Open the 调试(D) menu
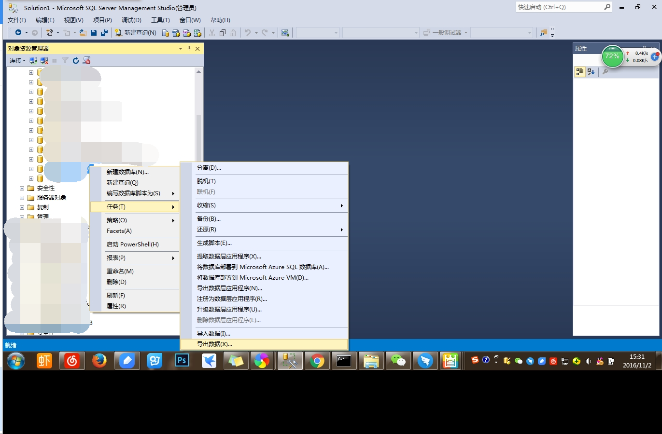The height and width of the screenshot is (434, 662). 131,20
